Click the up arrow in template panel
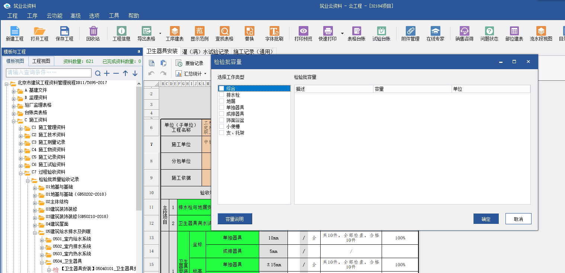Image resolution: width=565 pixels, height=273 pixels. pyautogui.click(x=125, y=73)
